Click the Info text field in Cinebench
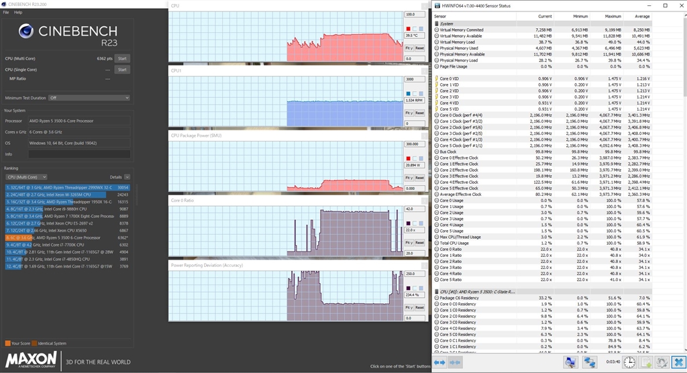Screen dimensions: 687x373 [x=79, y=154]
